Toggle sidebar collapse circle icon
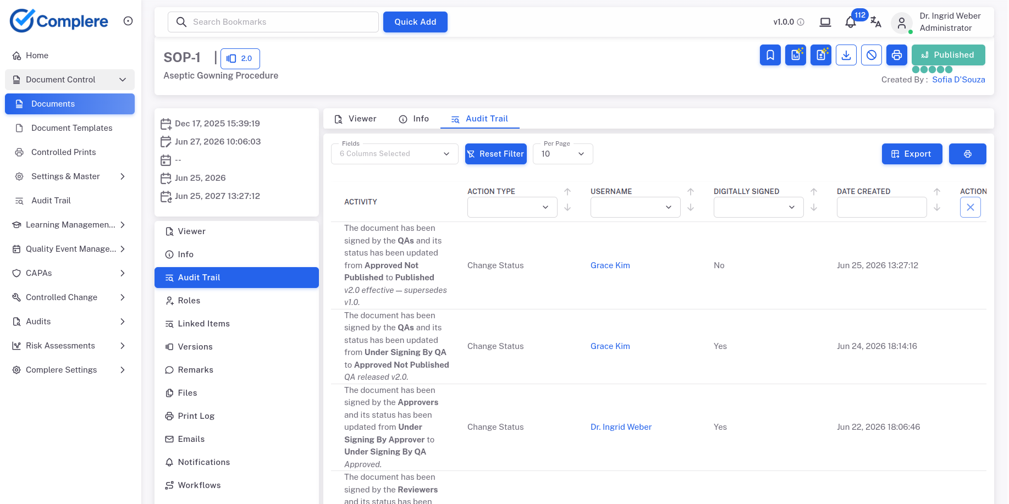 [128, 21]
